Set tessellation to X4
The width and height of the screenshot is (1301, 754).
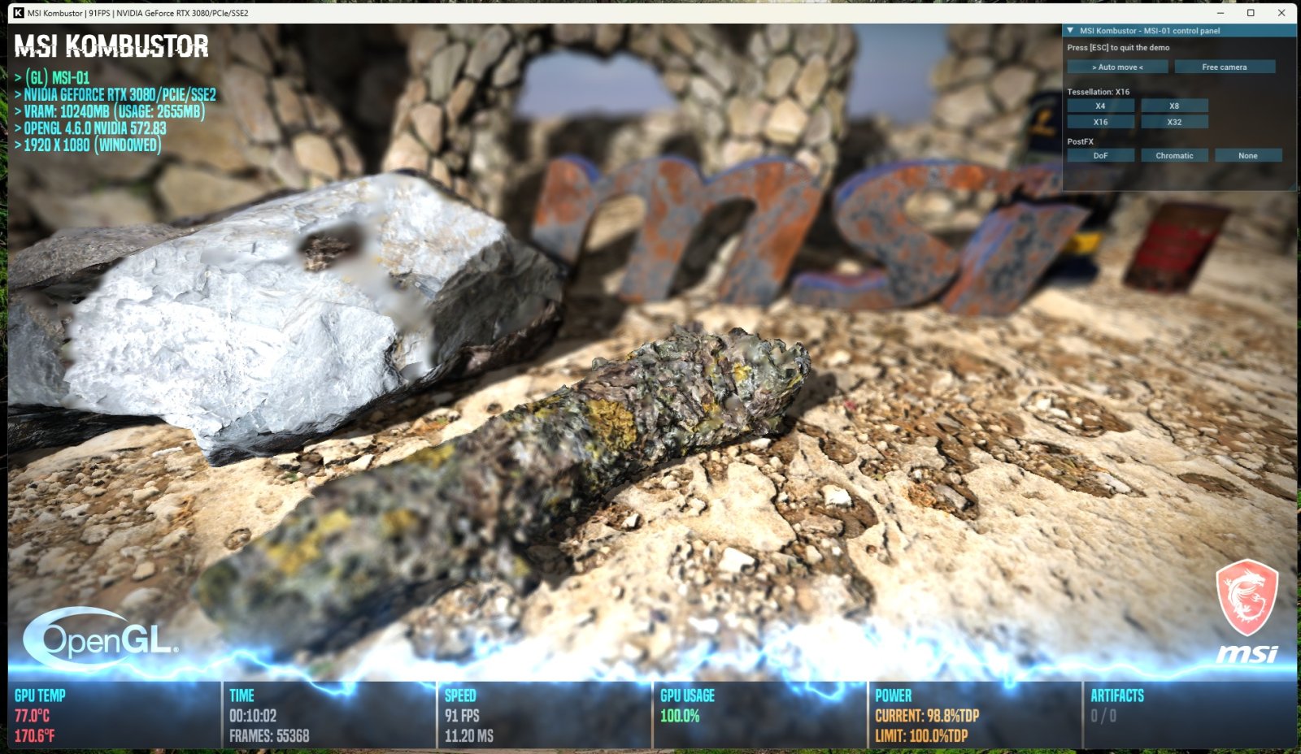(x=1100, y=106)
